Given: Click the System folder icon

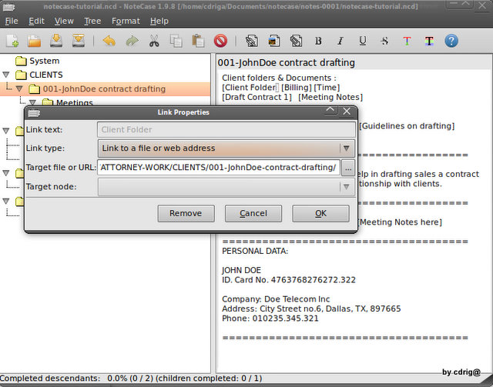Looking at the screenshot, I should coord(21,61).
